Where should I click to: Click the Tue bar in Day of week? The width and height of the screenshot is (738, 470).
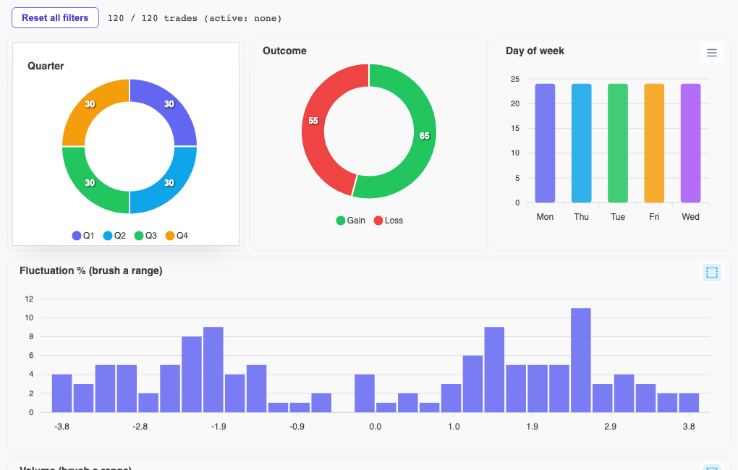[618, 143]
